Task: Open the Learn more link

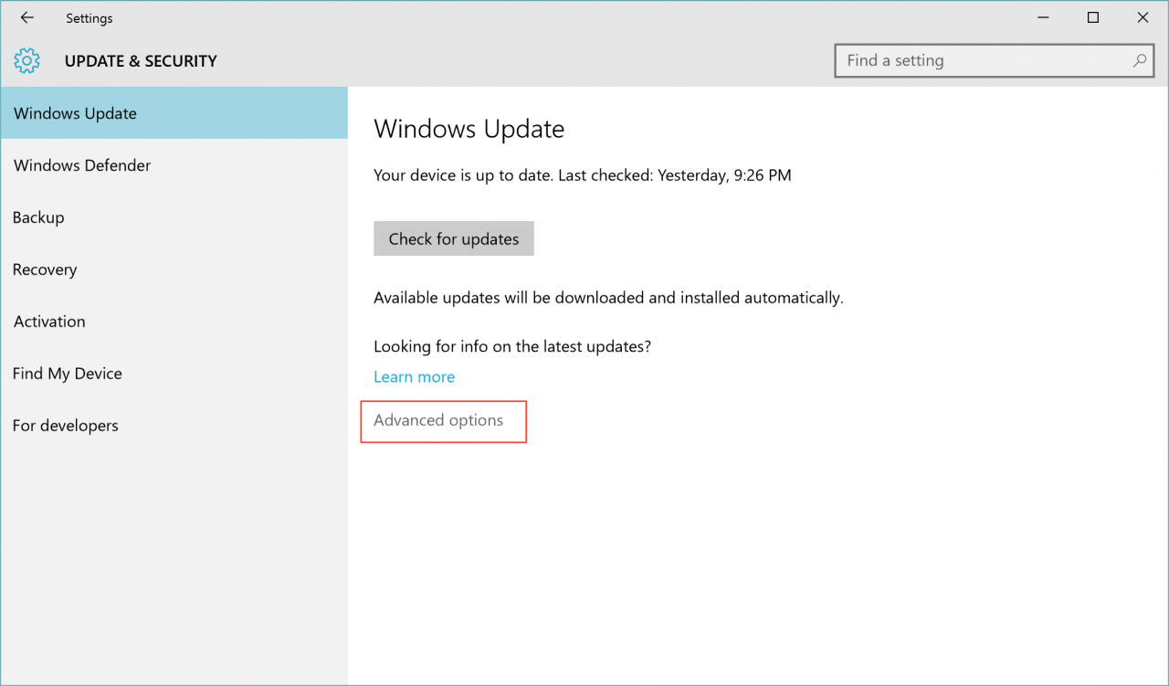Action: click(414, 376)
